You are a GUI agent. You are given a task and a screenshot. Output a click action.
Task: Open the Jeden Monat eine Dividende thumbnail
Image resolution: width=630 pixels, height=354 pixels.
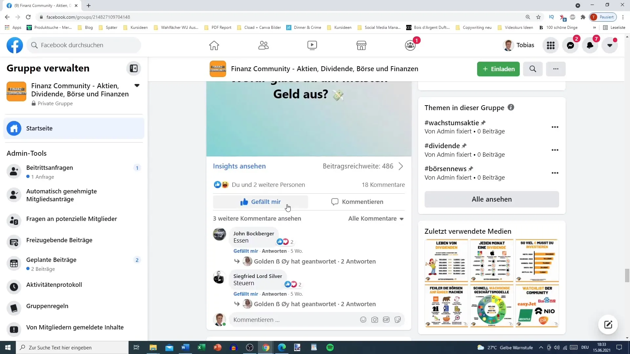(x=492, y=261)
